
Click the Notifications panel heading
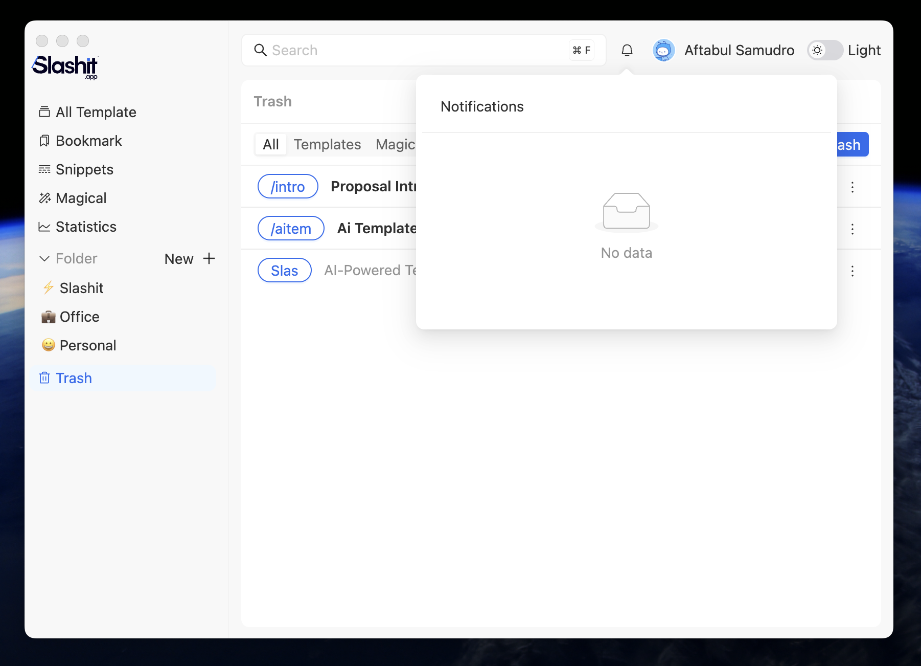click(482, 106)
